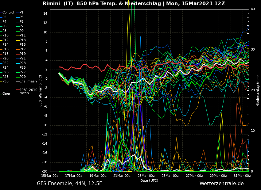Click the '25Mar 00z' date label
Image resolution: width=261 pixels, height=190 pixels.
tap(170, 176)
